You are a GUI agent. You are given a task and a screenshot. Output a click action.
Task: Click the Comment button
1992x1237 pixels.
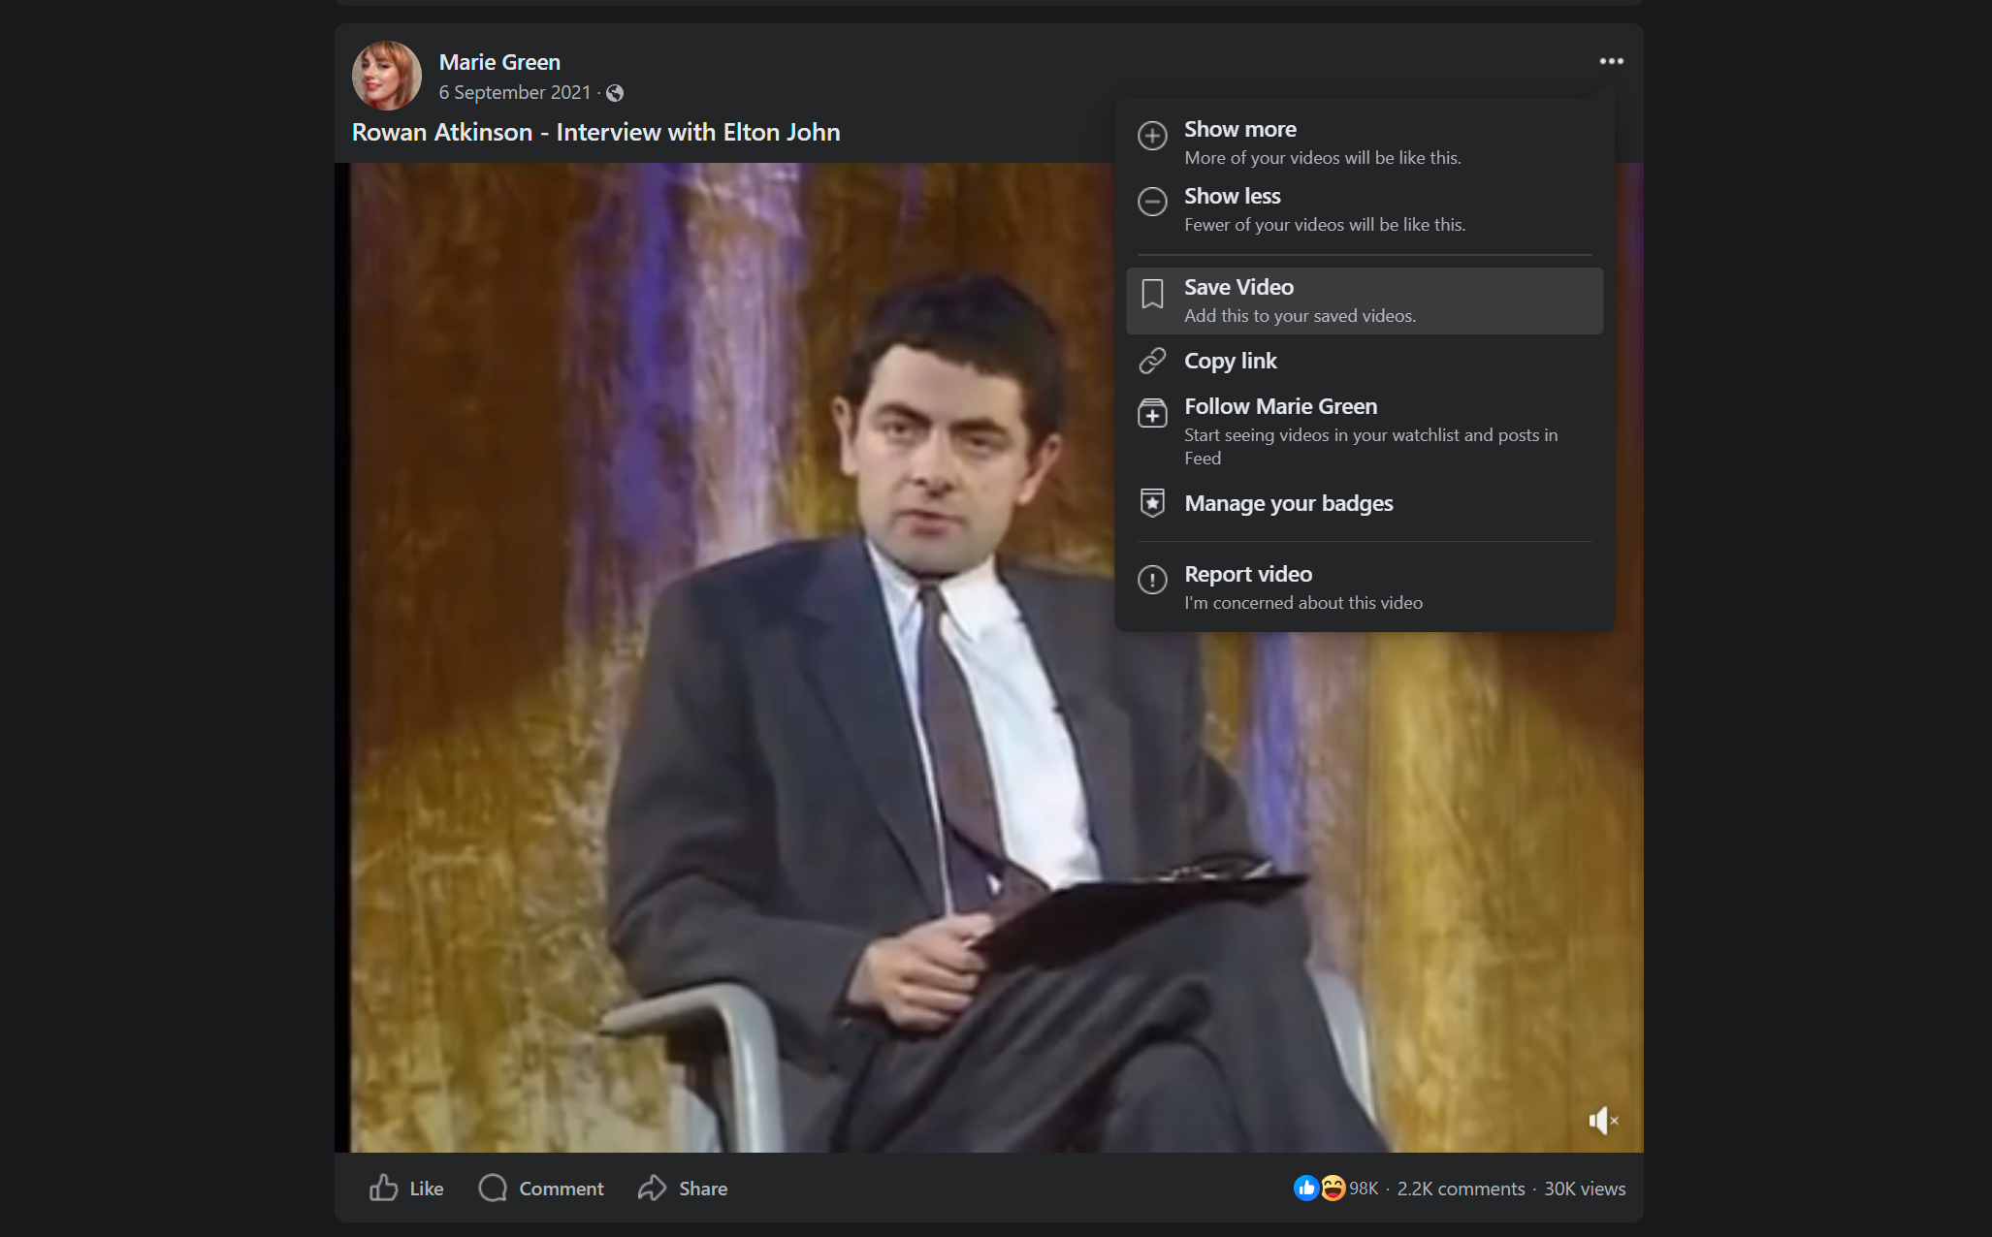[x=541, y=1189]
